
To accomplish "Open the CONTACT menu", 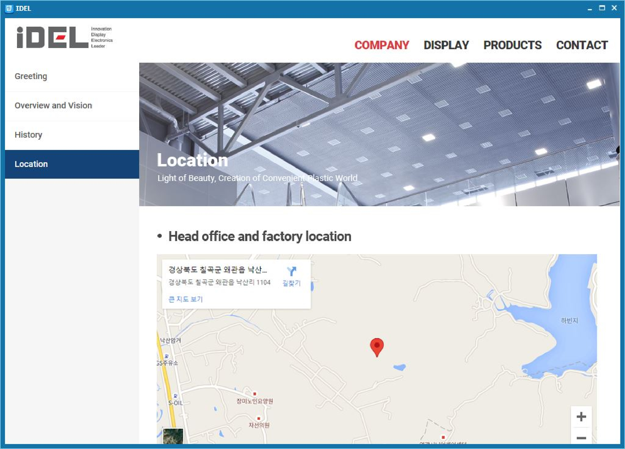I will 582,45.
